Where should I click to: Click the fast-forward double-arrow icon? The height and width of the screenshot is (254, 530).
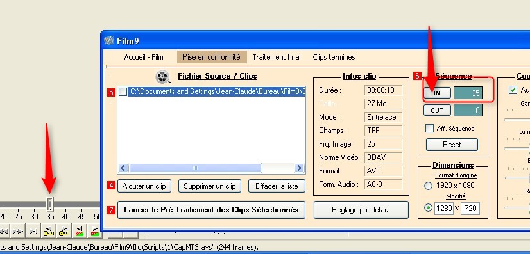(x=17, y=231)
